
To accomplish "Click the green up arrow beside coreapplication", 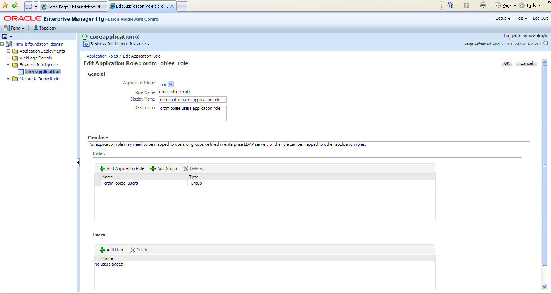I will (x=85, y=37).
